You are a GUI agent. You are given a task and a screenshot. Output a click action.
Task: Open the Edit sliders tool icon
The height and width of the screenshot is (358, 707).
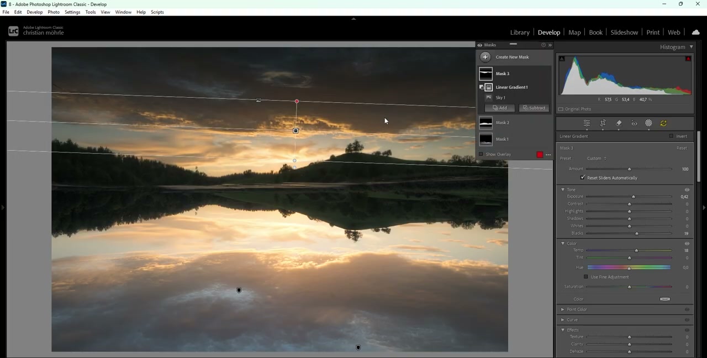587,123
